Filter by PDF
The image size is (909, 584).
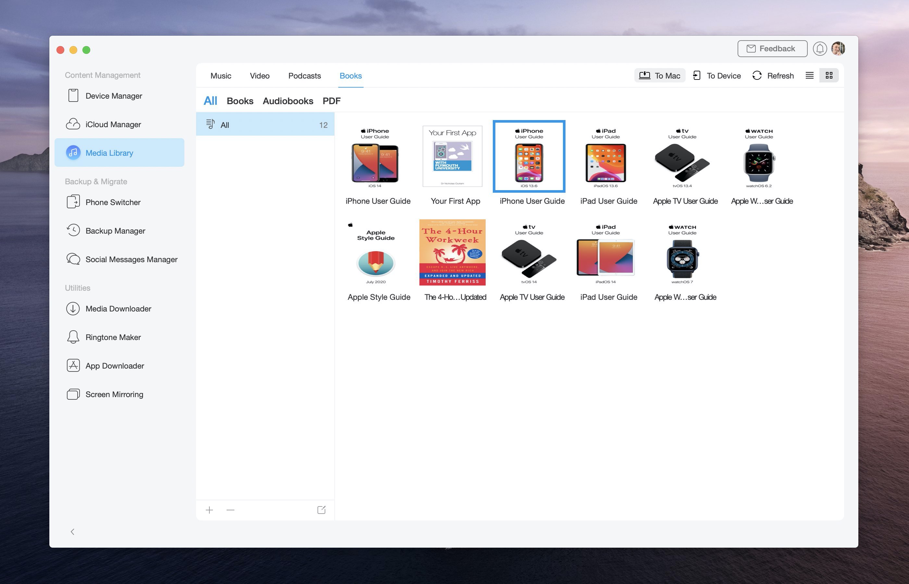pyautogui.click(x=331, y=101)
